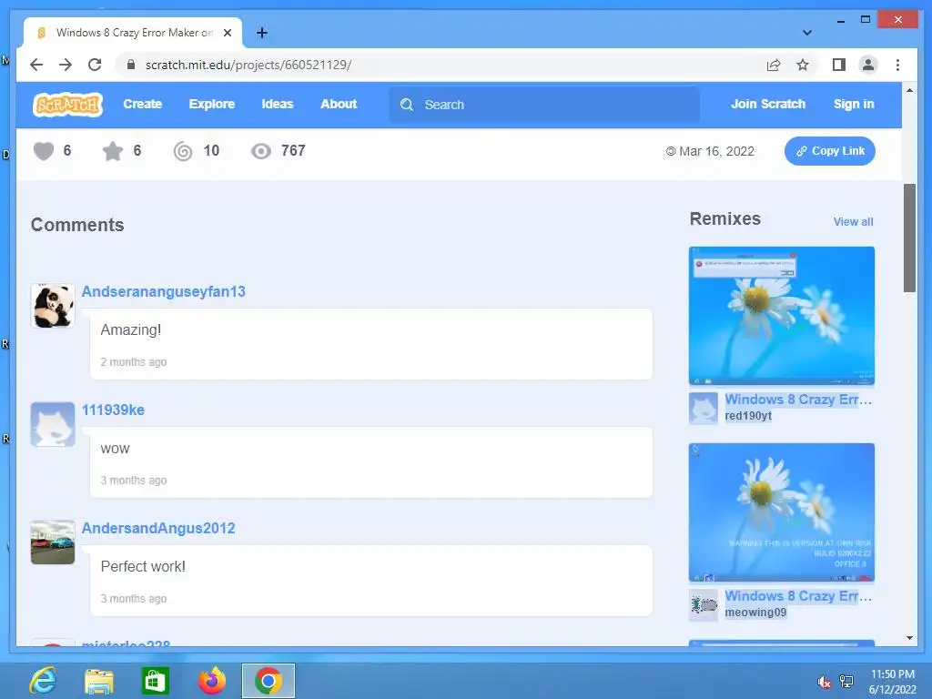Click the muted volume tray icon
The width and height of the screenshot is (932, 699).
coord(824,682)
